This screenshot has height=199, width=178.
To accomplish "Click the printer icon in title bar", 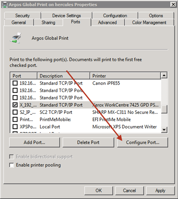I will pyautogui.click(x=5, y=5).
